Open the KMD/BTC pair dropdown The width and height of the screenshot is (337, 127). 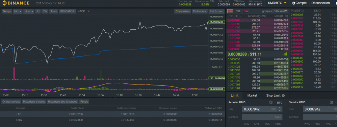click(277, 3)
